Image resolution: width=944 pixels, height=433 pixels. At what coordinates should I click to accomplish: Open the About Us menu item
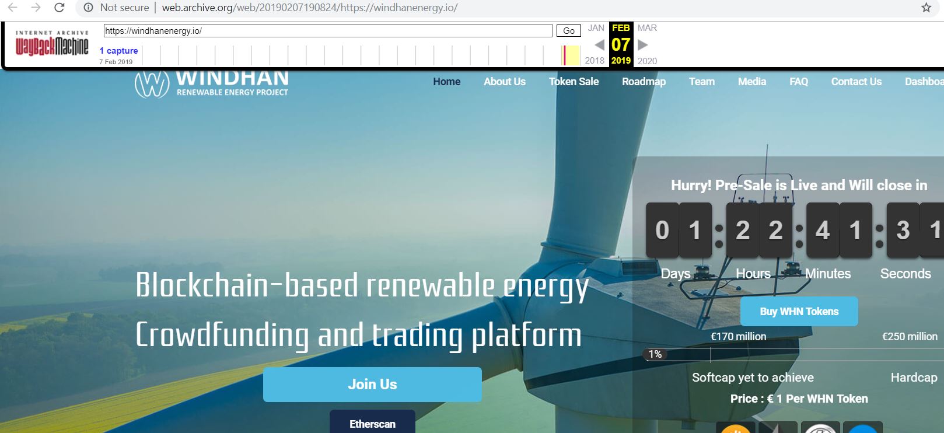point(505,82)
